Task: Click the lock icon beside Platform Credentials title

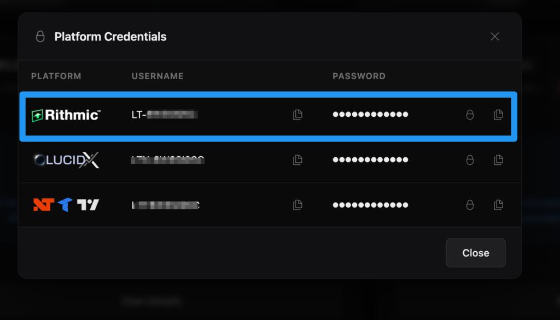Action: pos(40,37)
